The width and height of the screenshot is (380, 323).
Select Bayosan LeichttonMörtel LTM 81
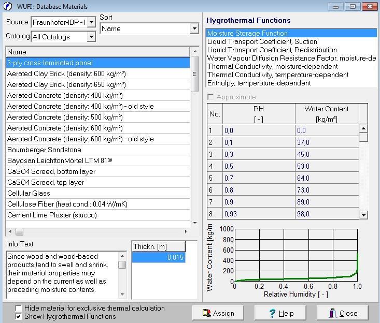pos(98,160)
